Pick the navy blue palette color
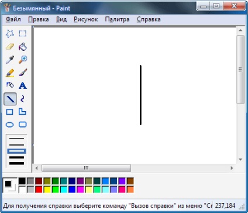 tap(72, 181)
